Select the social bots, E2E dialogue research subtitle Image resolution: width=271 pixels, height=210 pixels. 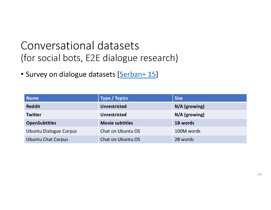(x=99, y=58)
